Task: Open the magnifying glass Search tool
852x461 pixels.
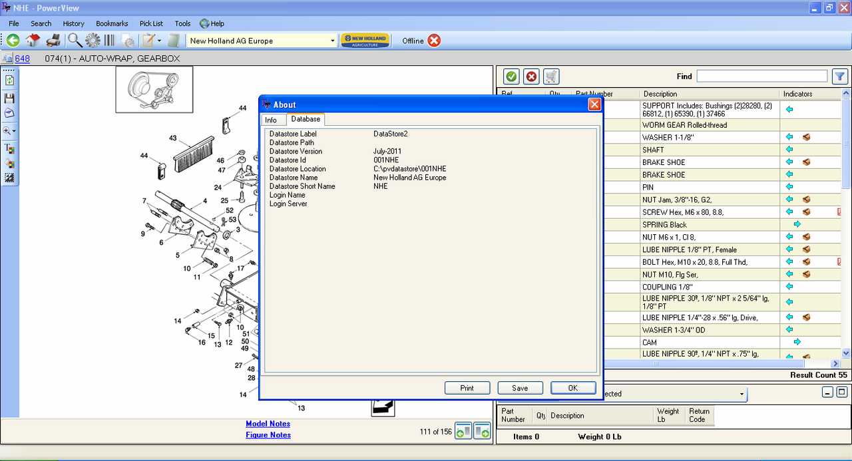Action: (75, 41)
